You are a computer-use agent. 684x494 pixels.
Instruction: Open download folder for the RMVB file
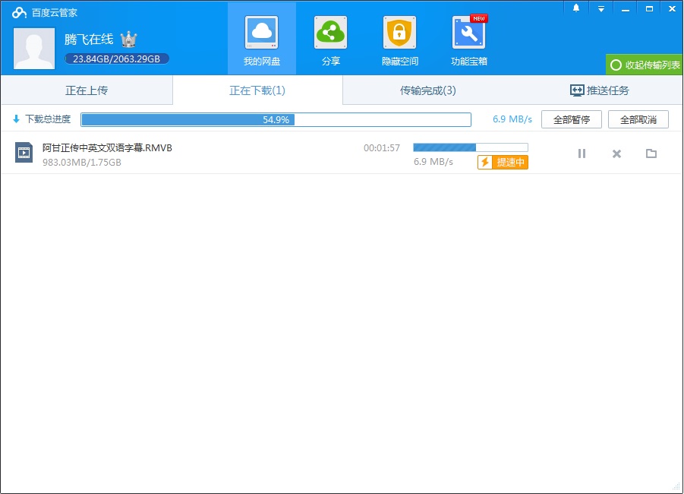click(651, 154)
